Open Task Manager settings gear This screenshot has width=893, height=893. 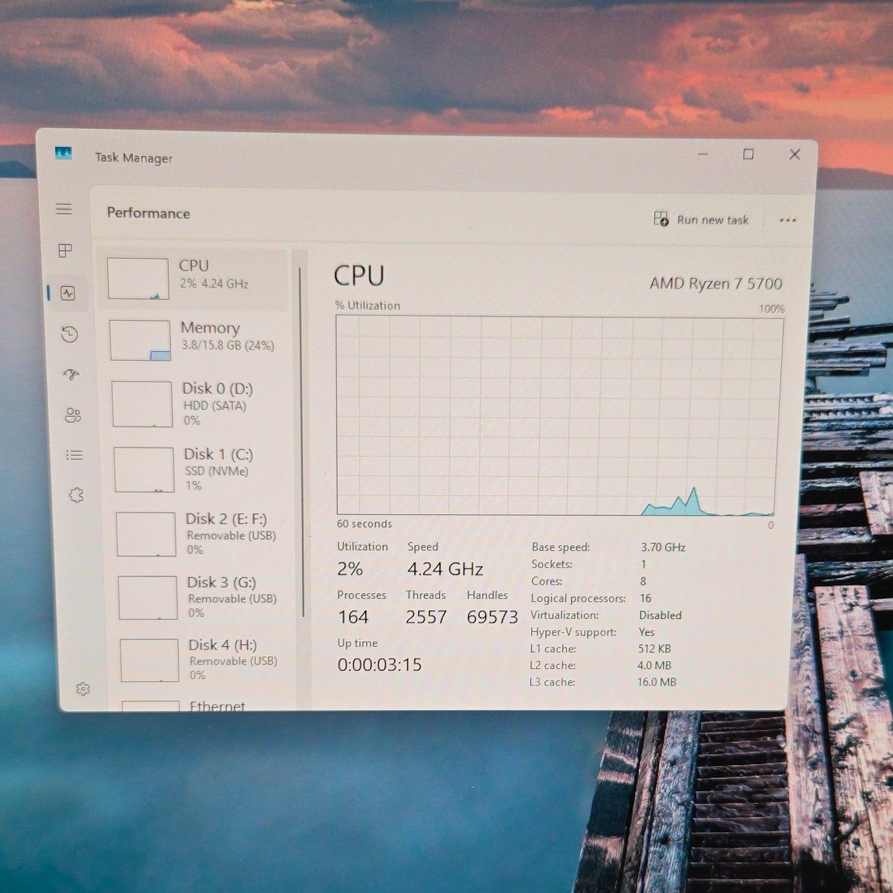tap(83, 689)
